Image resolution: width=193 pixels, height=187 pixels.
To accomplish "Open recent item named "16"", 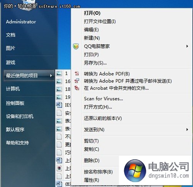I will pyautogui.click(x=68, y=81).
